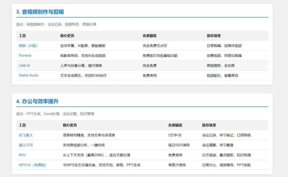The height and width of the screenshot is (177, 288).
Task: Open the Stable Audio link
Action: coord(29,75)
